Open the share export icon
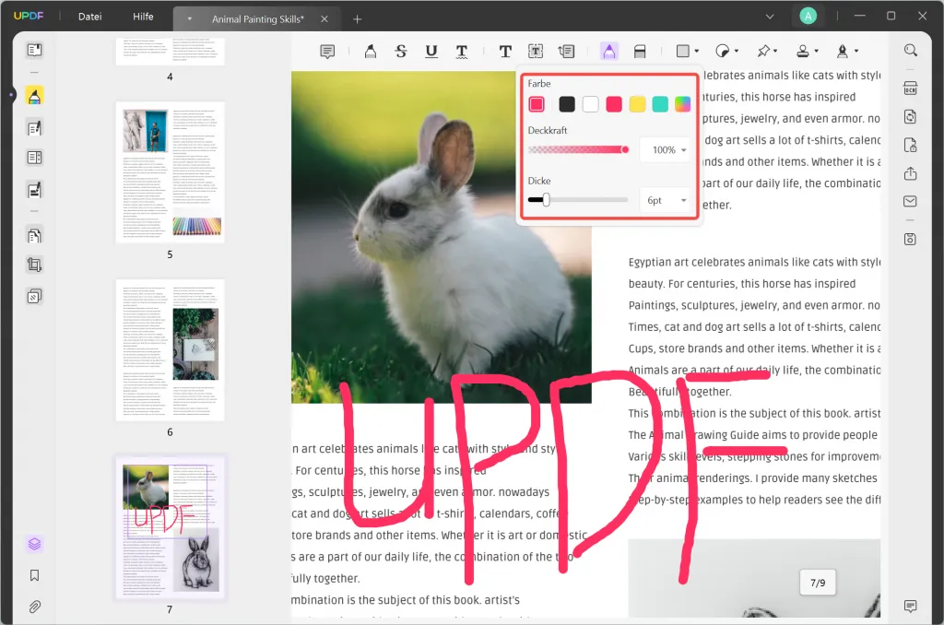The image size is (944, 625). click(910, 173)
